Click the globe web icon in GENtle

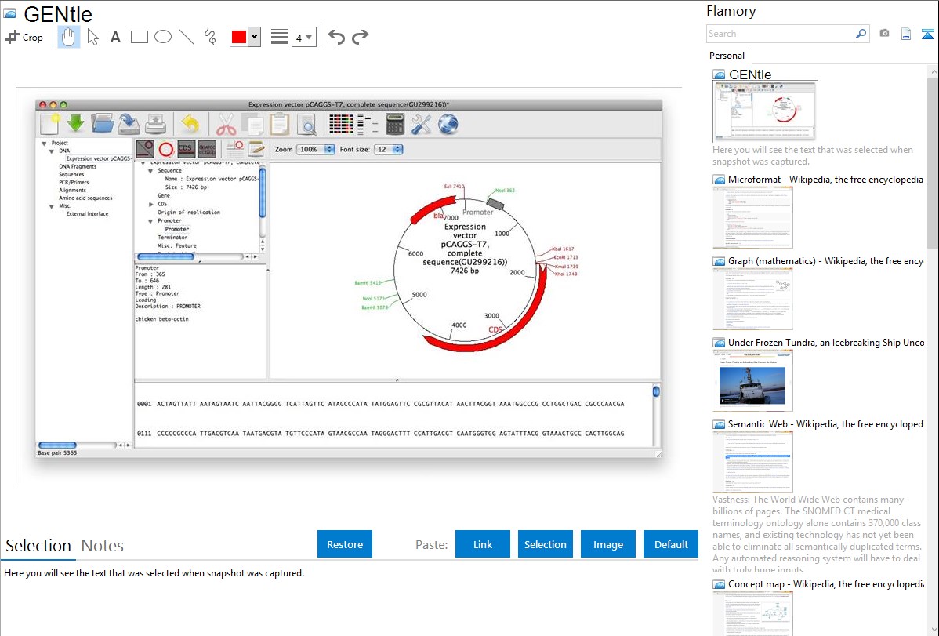[448, 124]
